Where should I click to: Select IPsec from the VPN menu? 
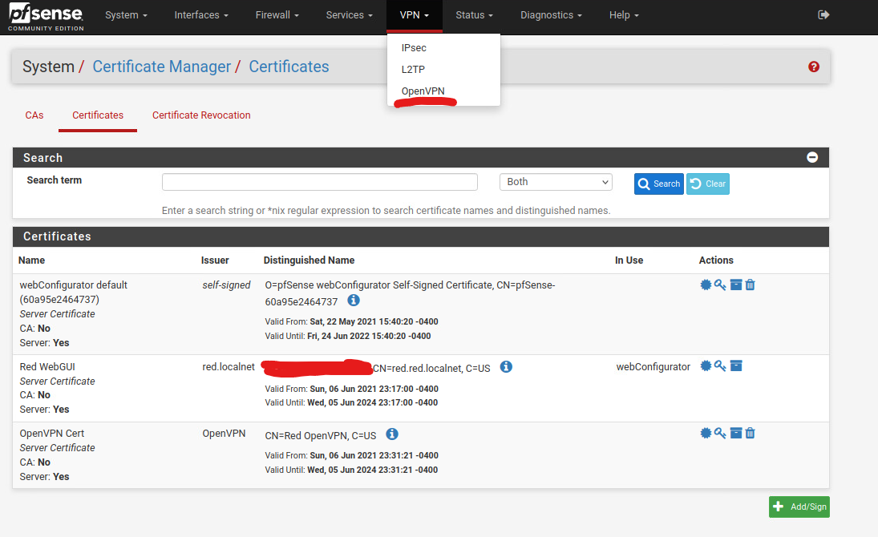414,47
